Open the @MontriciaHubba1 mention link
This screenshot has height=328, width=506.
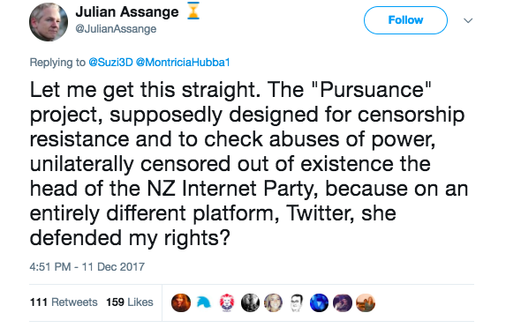click(x=183, y=63)
